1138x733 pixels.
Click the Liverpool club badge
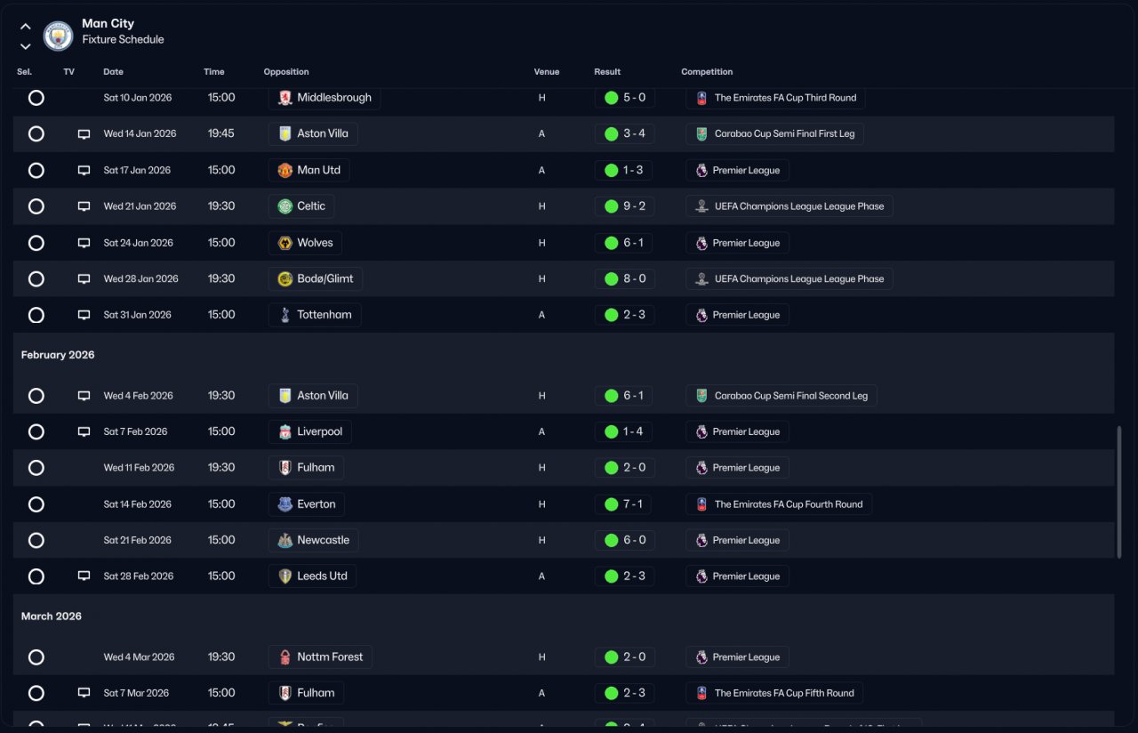284,431
